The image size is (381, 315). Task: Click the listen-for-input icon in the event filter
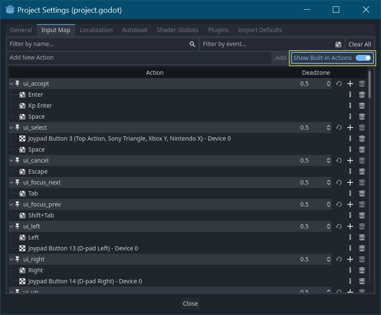click(338, 44)
